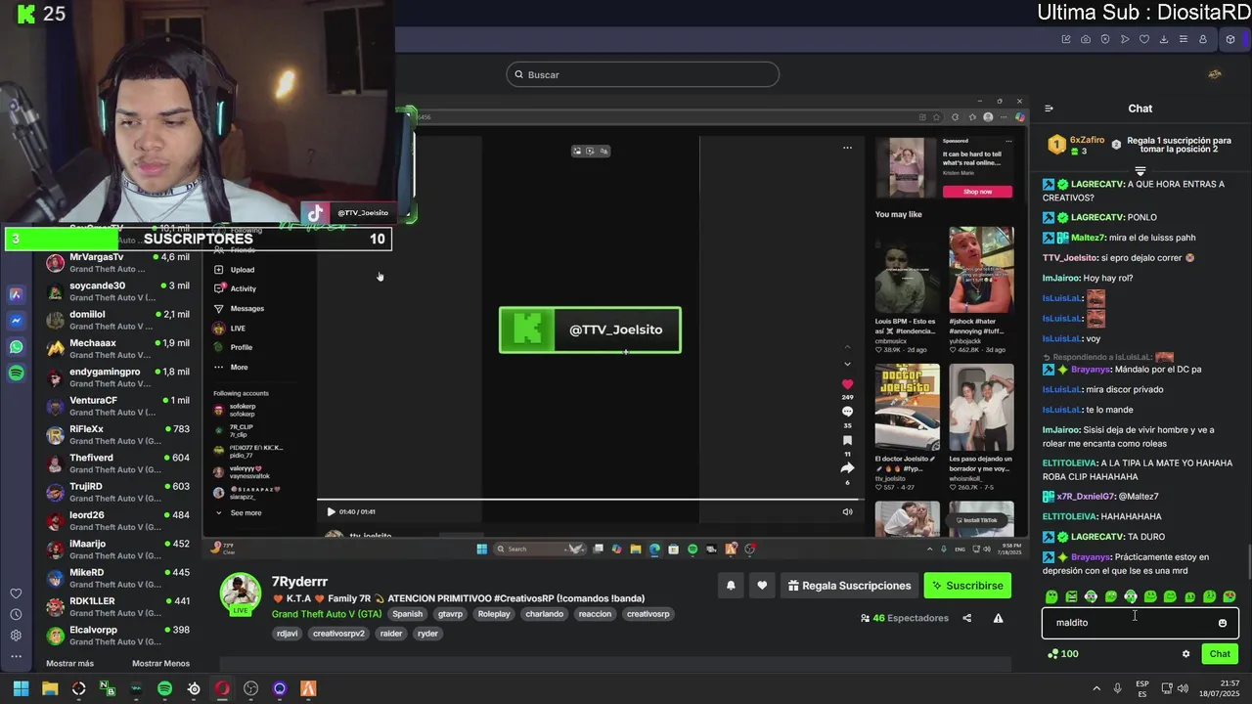Open Activity in TikTok side menu
The image size is (1252, 704).
[x=236, y=288]
